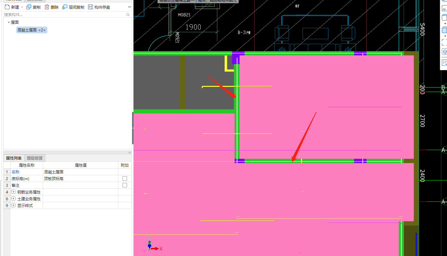Image resolution: width=447 pixels, height=256 pixels.
Task: Click the 属性名称 column header
Action: point(27,165)
